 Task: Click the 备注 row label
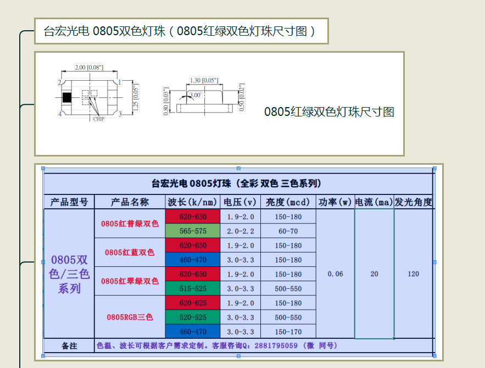point(68,346)
